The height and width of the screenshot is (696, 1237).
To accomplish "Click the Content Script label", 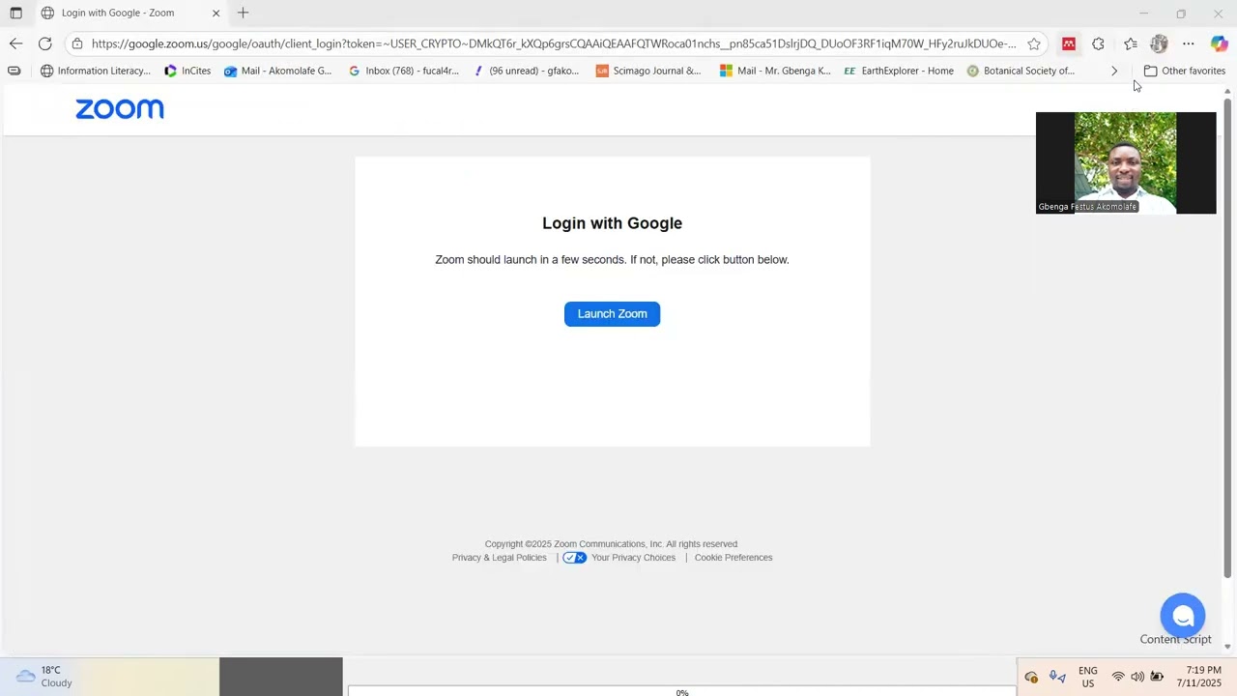I will (1175, 639).
